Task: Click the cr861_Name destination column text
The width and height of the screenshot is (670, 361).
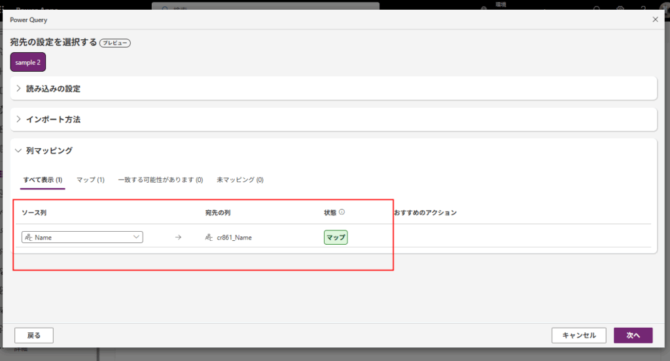Action: [234, 238]
